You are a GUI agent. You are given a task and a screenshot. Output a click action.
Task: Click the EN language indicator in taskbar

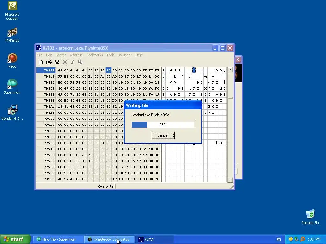[x=279, y=240]
